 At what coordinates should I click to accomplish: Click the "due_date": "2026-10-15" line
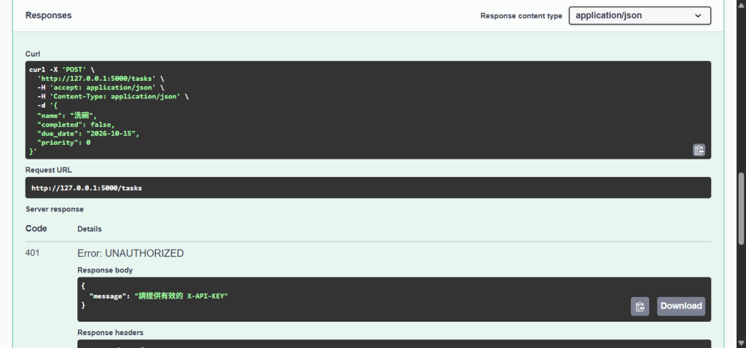88,133
